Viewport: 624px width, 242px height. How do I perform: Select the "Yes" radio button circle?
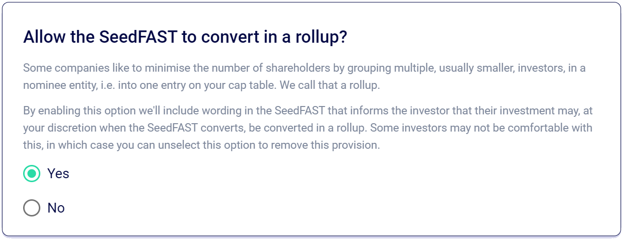31,173
